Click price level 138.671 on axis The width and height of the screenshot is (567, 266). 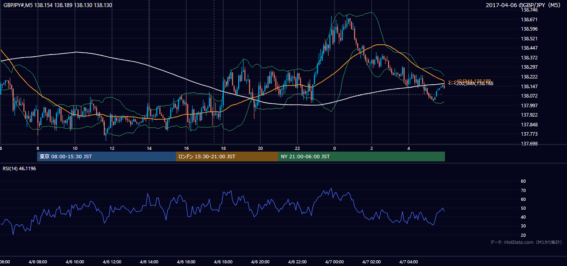tap(529, 20)
